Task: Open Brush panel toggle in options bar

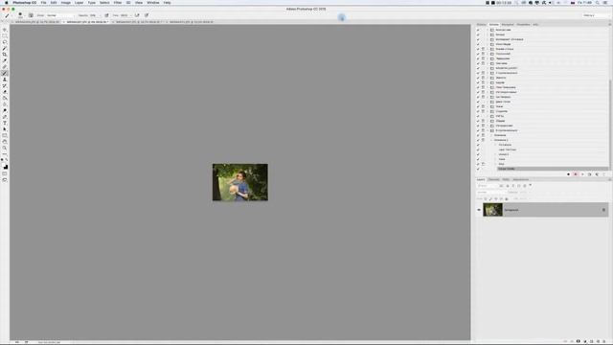Action: 31,15
